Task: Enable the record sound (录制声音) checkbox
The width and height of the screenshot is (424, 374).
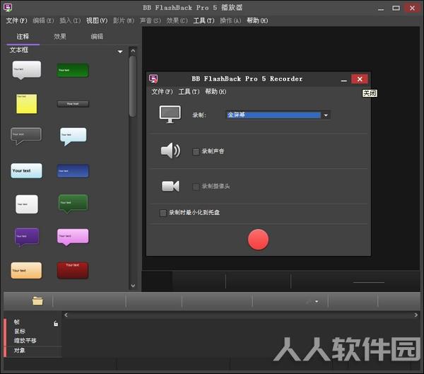Action: [196, 151]
